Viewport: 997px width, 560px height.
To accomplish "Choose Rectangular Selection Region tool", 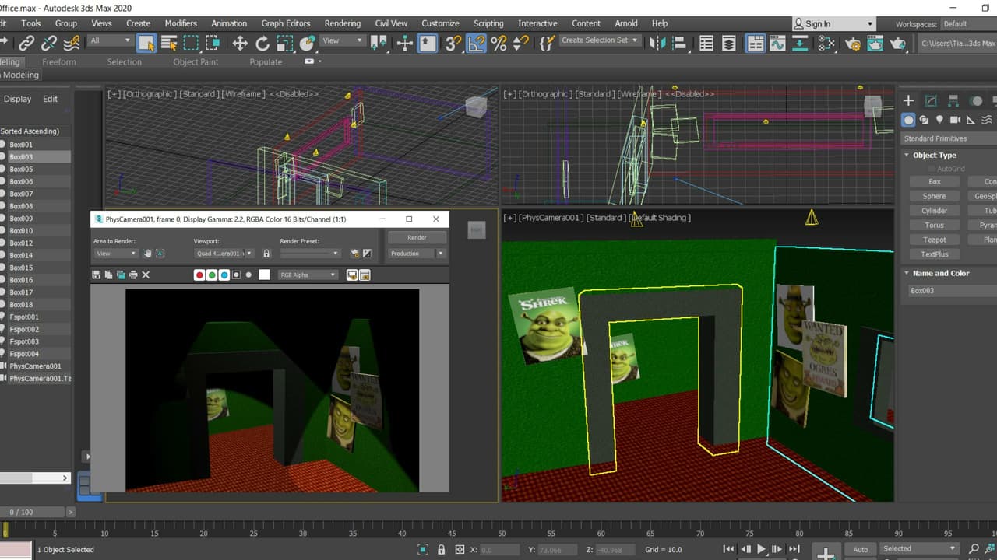I will [x=192, y=43].
